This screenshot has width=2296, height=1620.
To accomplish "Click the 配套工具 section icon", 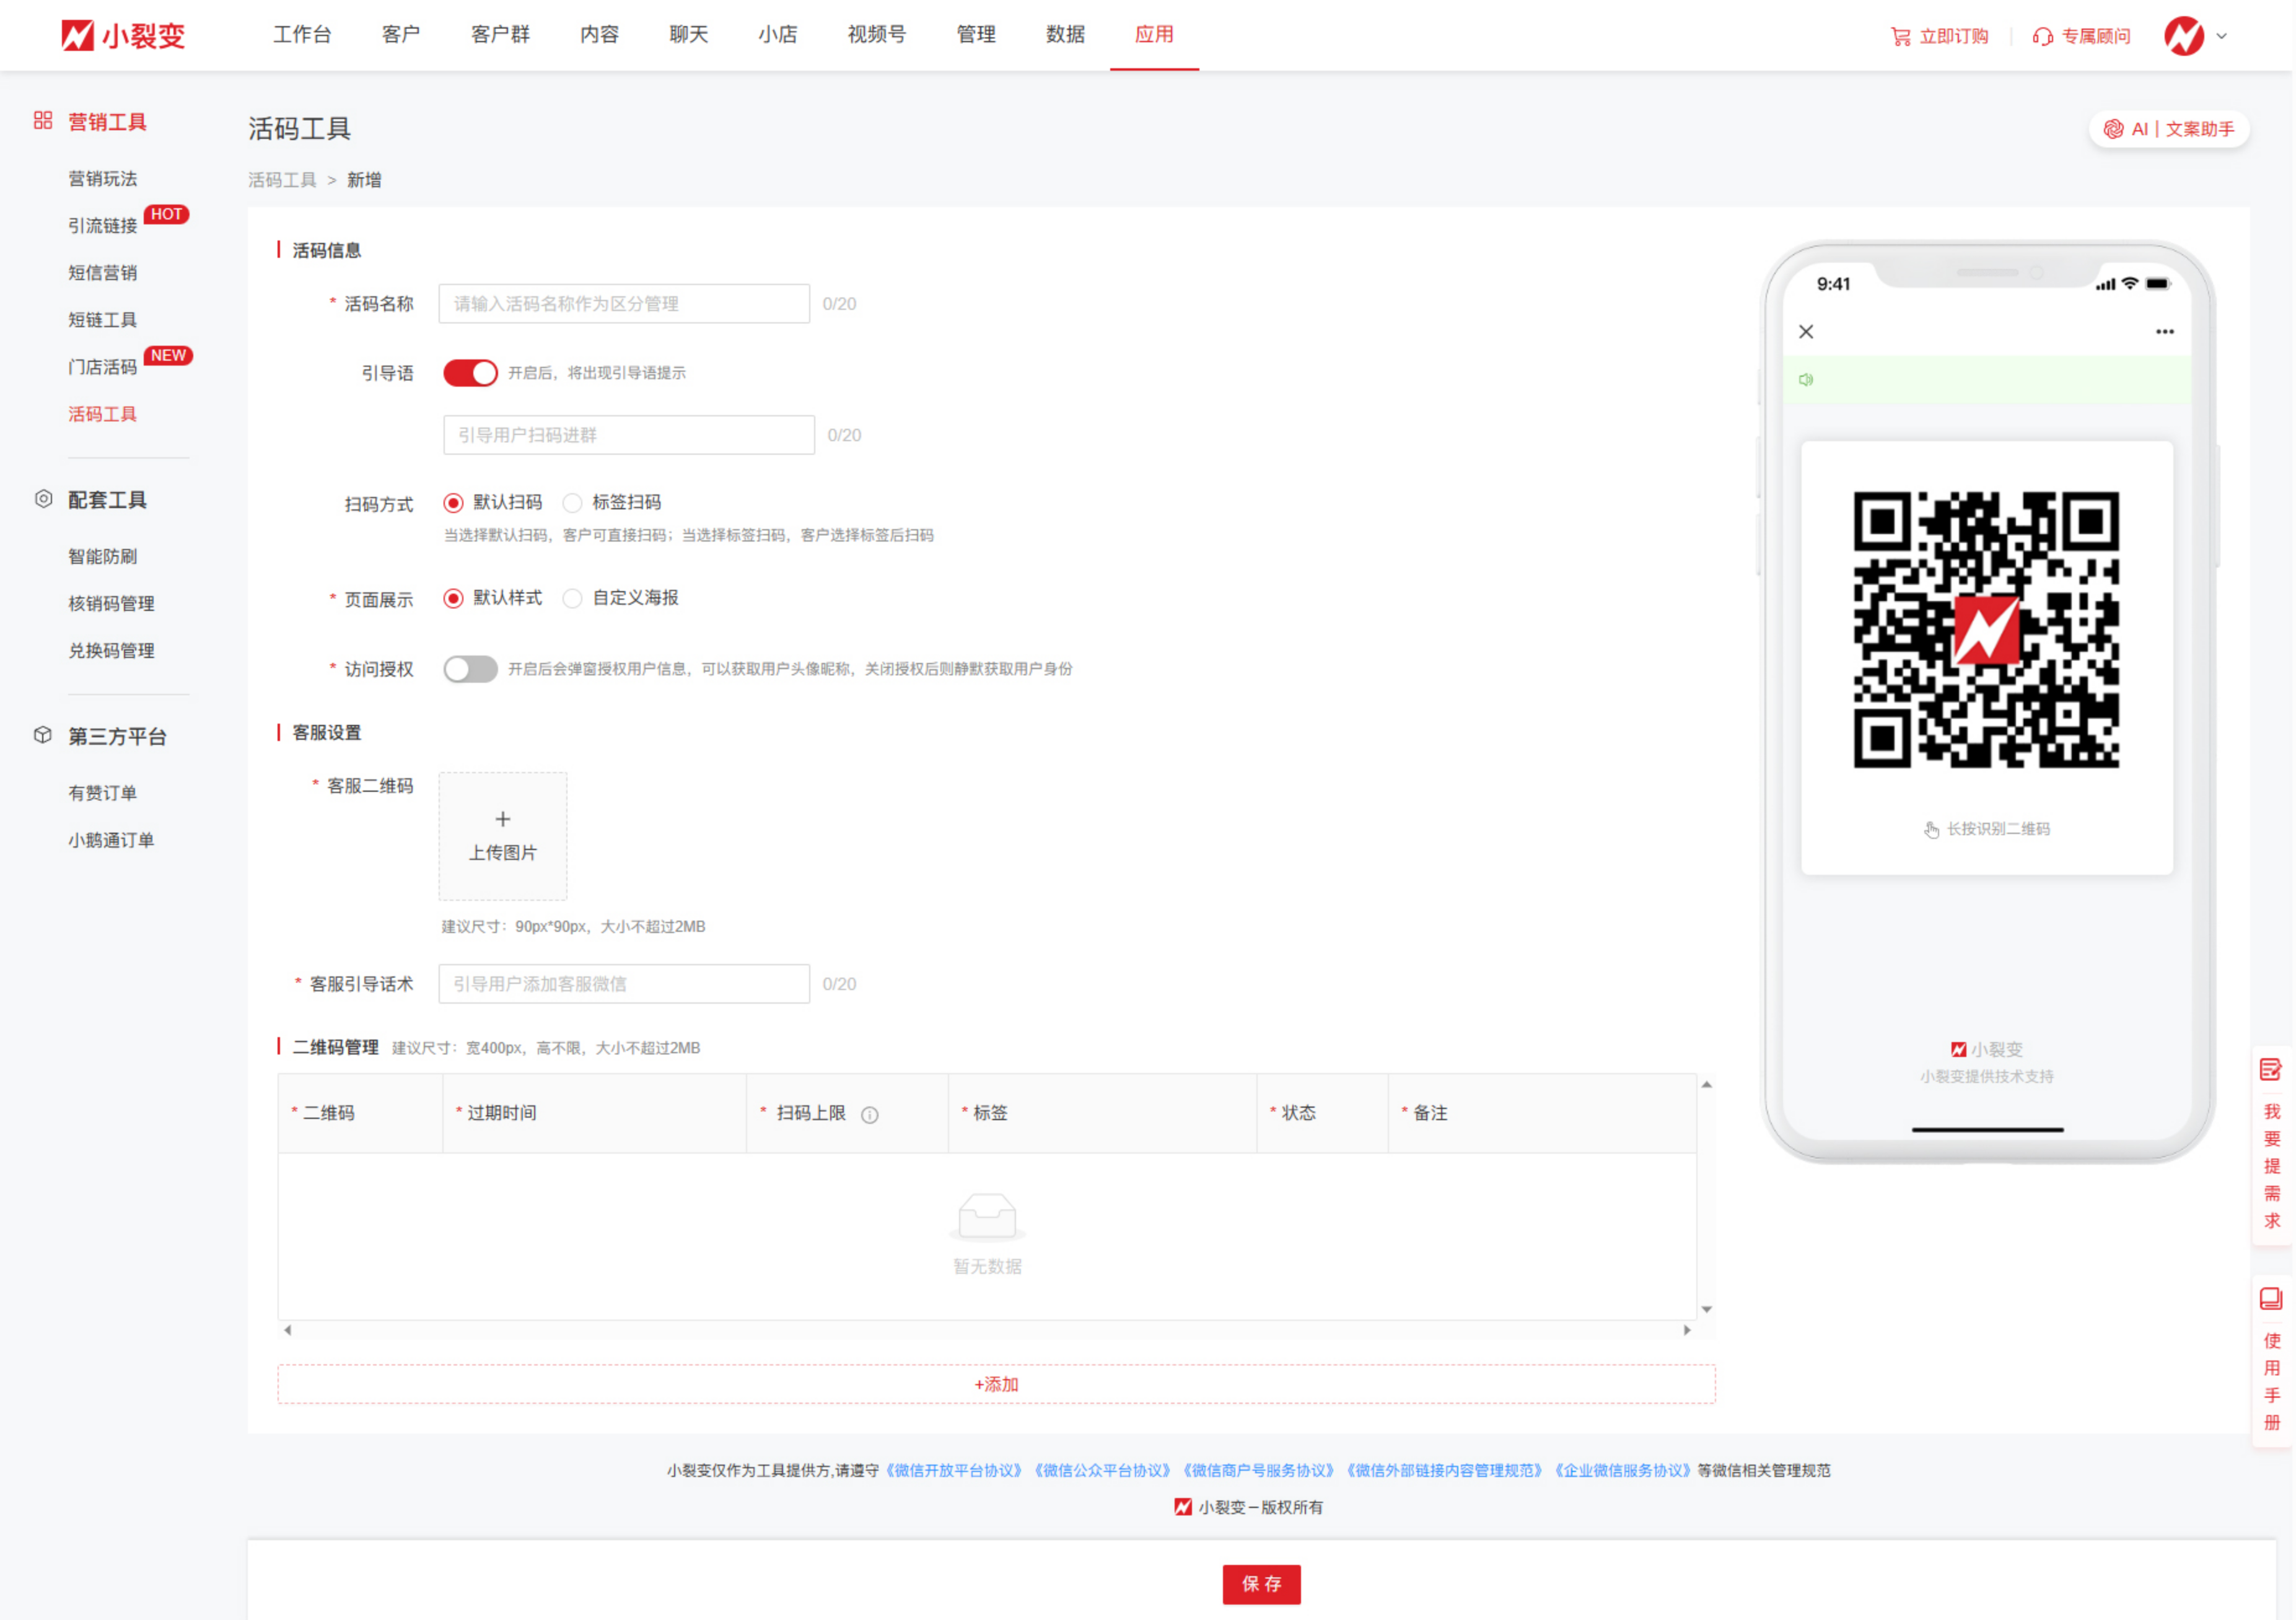I will 43,499.
